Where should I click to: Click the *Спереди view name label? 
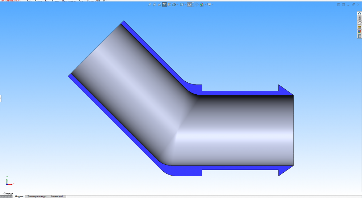pos(8,193)
